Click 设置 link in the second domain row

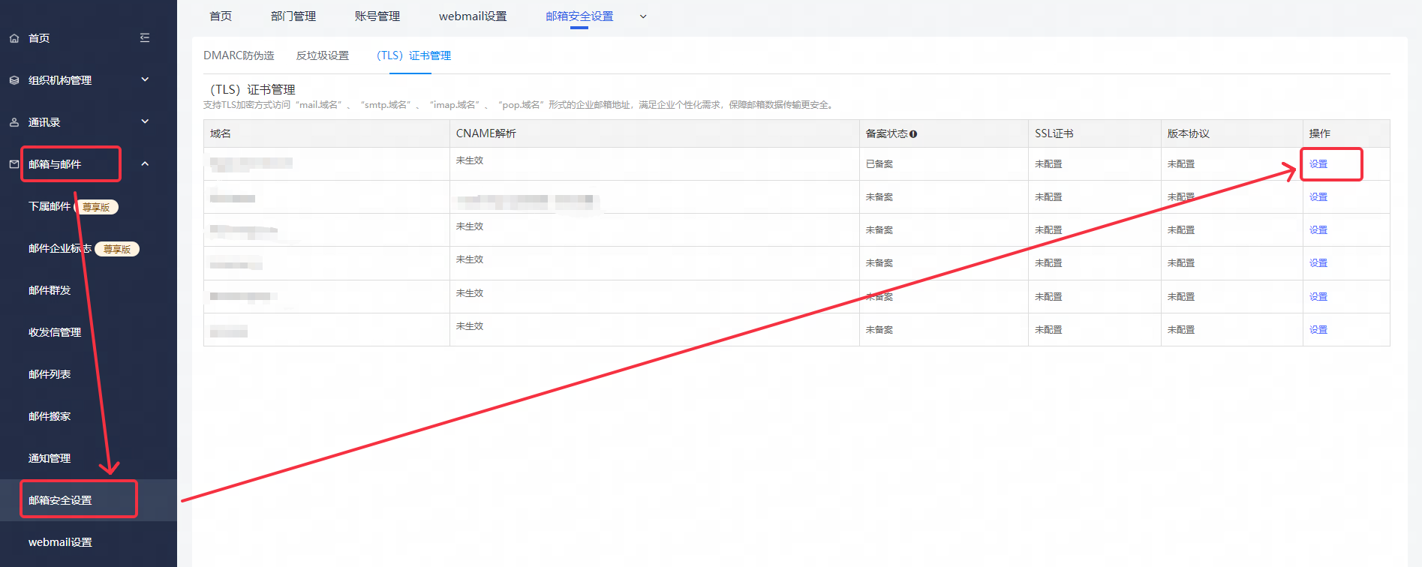click(x=1318, y=197)
